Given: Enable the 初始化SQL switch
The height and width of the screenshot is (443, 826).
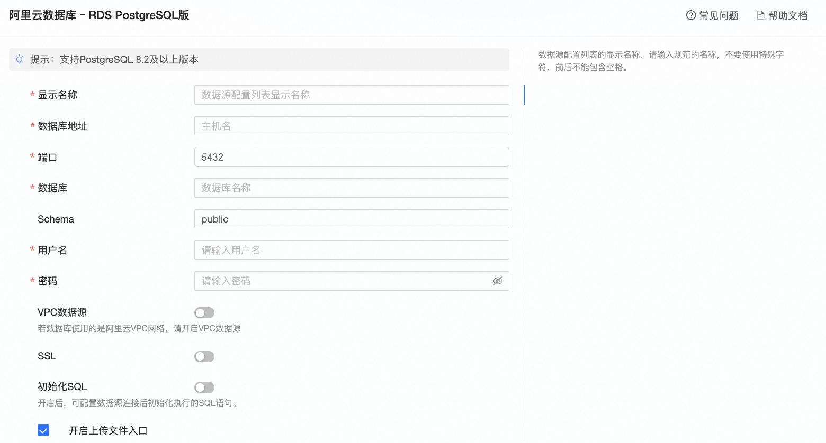Looking at the screenshot, I should tap(204, 387).
